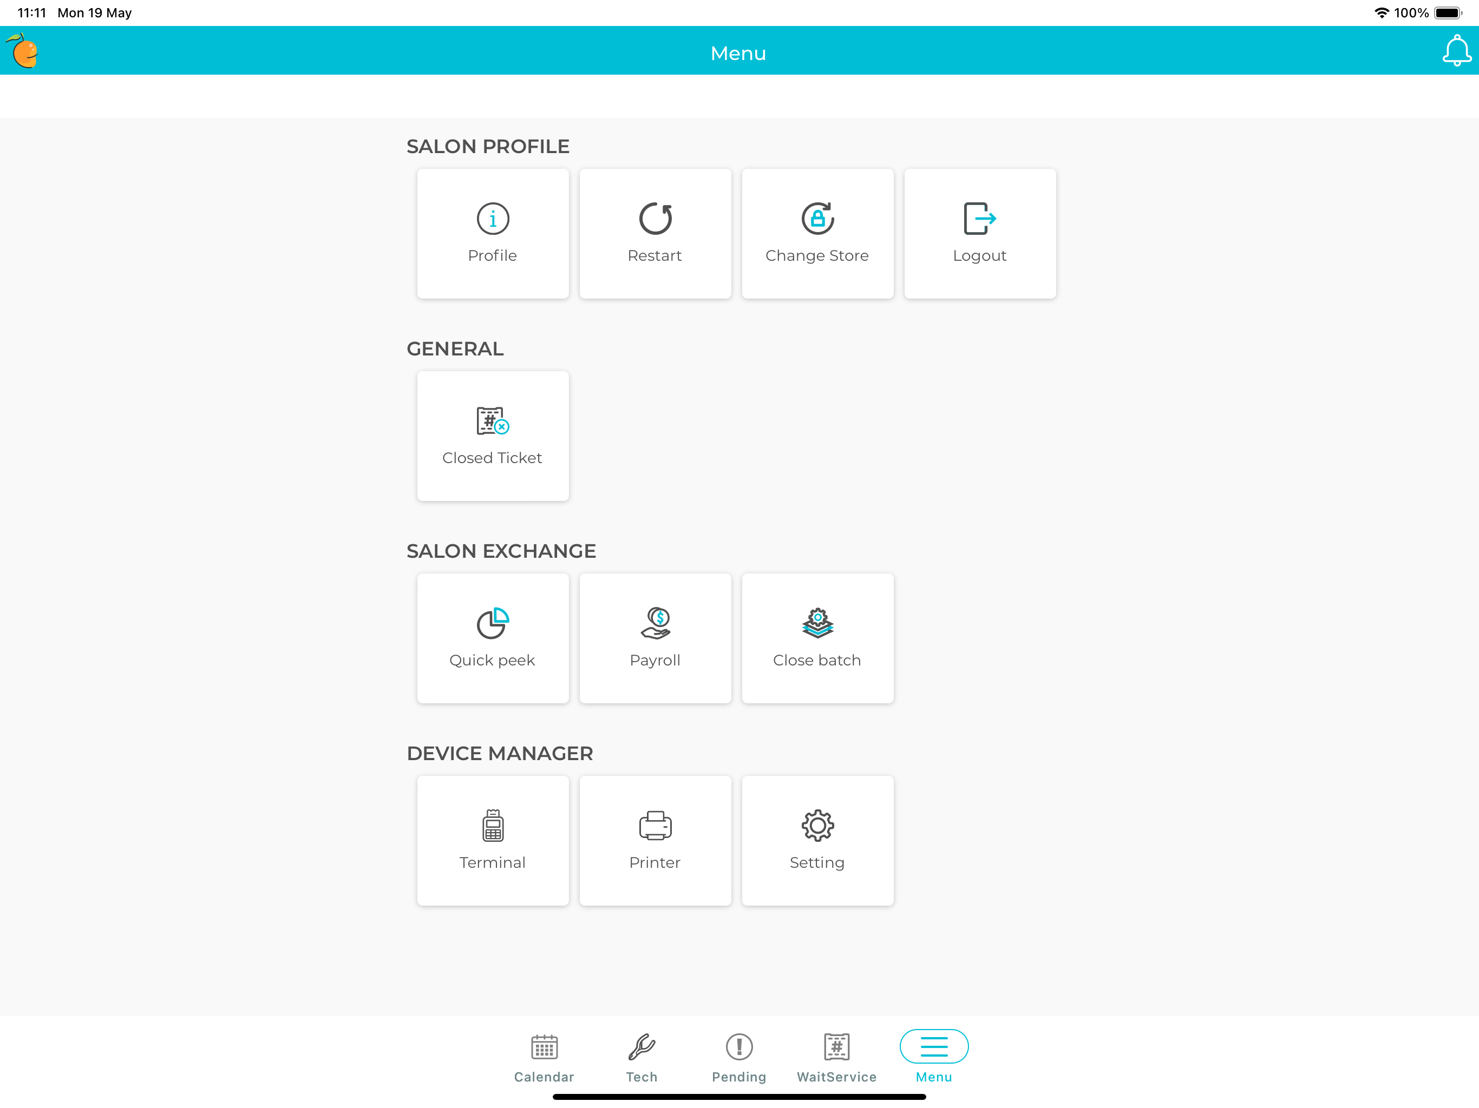This screenshot has height=1108, width=1479.
Task: Click the Profile label text
Action: 493,256
